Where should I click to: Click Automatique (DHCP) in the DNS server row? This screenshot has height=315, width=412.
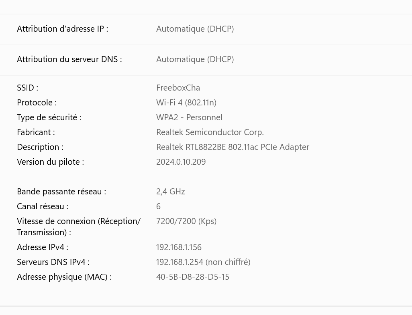click(x=195, y=59)
